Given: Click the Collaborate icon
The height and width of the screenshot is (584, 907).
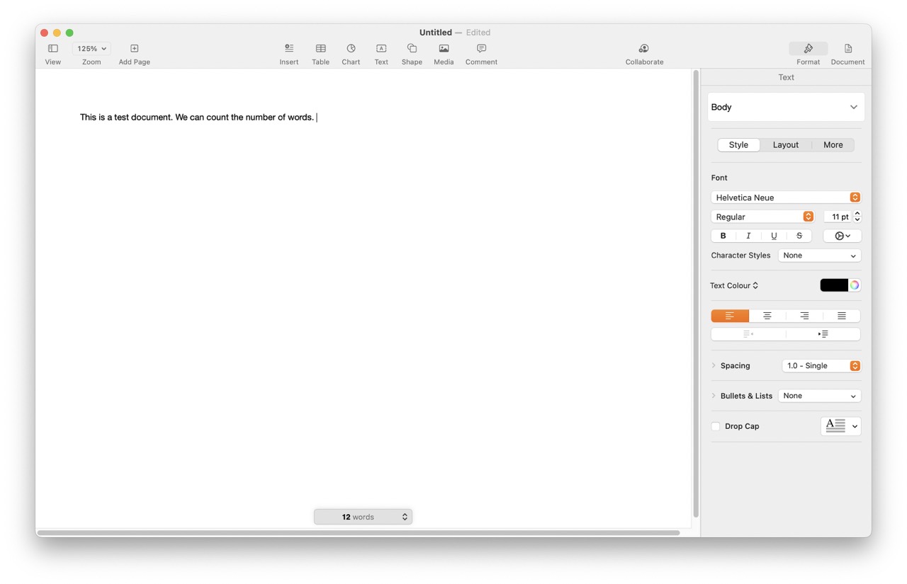Looking at the screenshot, I should [x=644, y=54].
